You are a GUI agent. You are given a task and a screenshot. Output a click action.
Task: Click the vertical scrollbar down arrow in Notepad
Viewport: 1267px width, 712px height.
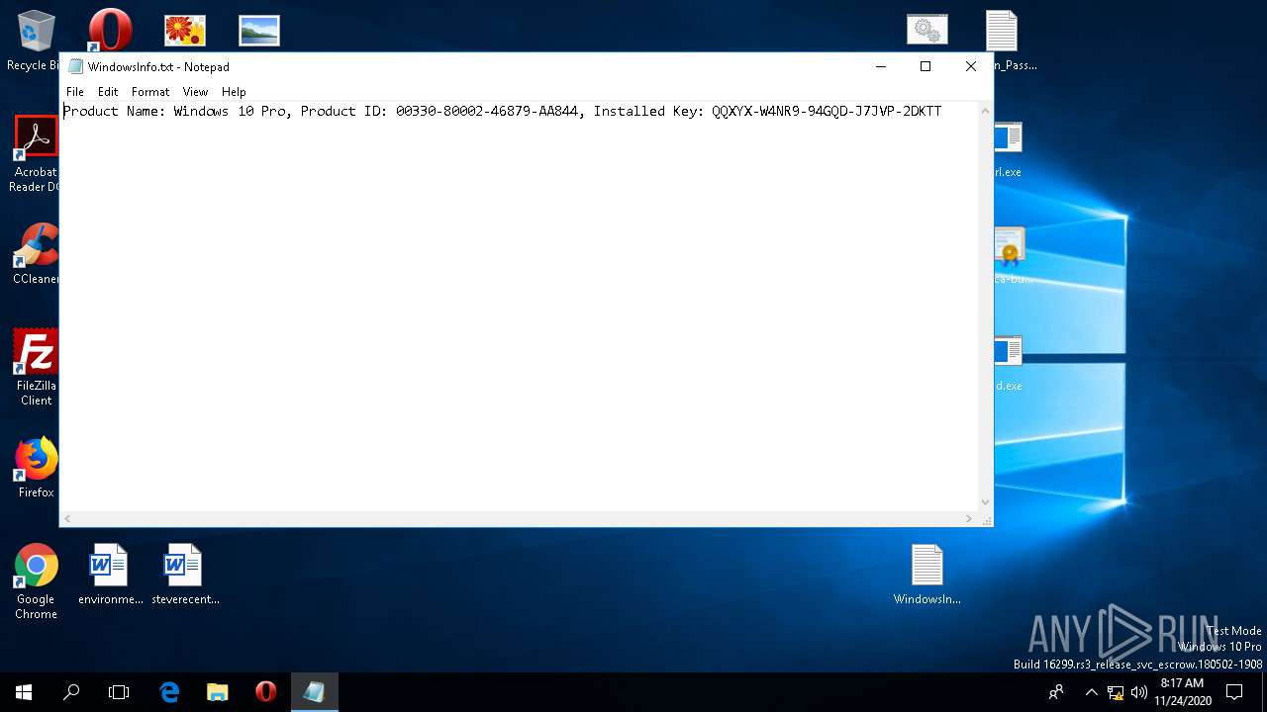coord(985,502)
